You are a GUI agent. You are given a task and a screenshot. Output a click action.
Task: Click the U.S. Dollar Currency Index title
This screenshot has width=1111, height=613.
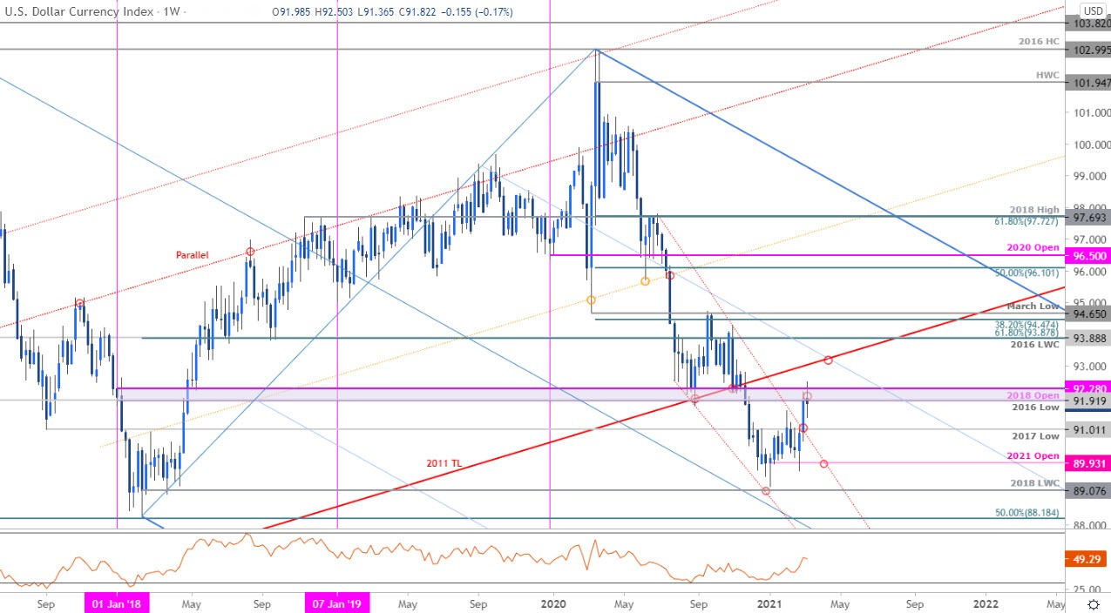point(78,12)
